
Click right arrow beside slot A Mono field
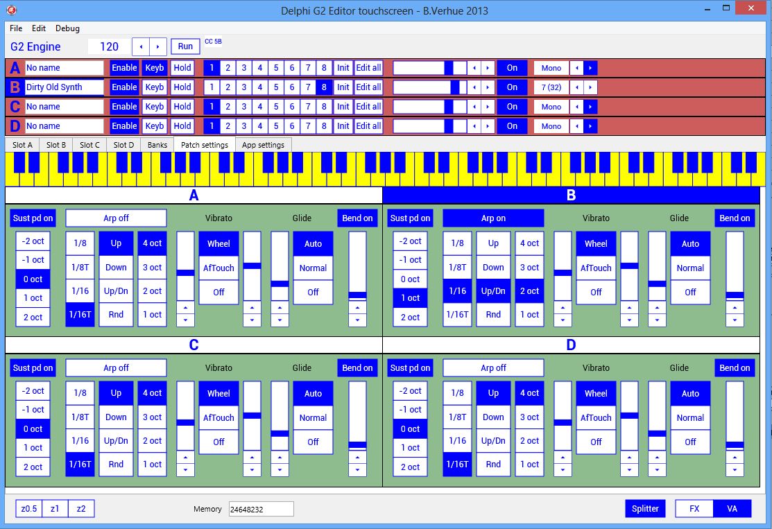(x=590, y=68)
